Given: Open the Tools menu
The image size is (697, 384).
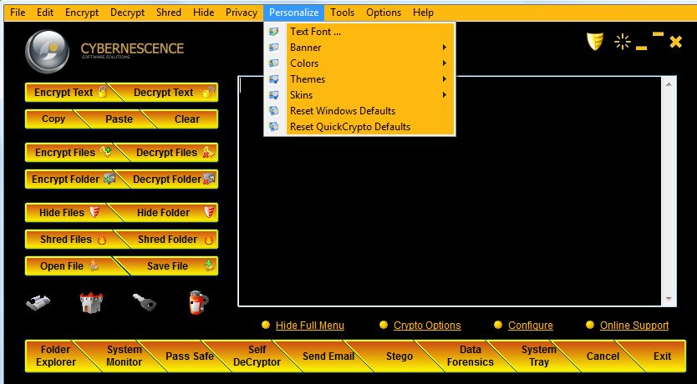Looking at the screenshot, I should point(343,13).
